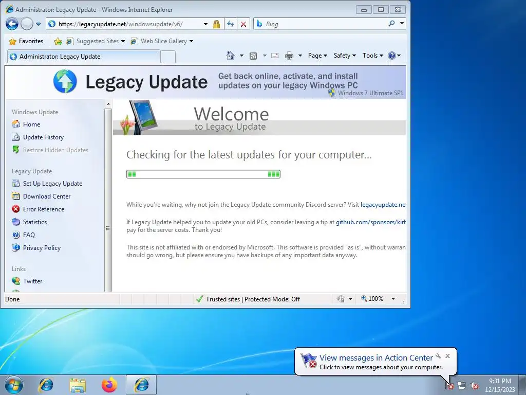Open the search provider dropdown arrow
This screenshot has width=526, height=395.
(x=402, y=24)
